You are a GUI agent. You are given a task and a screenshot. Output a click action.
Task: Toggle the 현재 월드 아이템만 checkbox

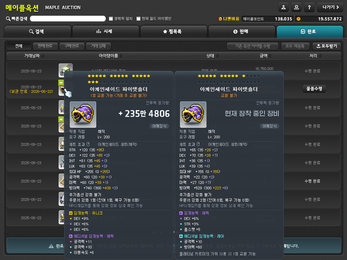click(138, 19)
